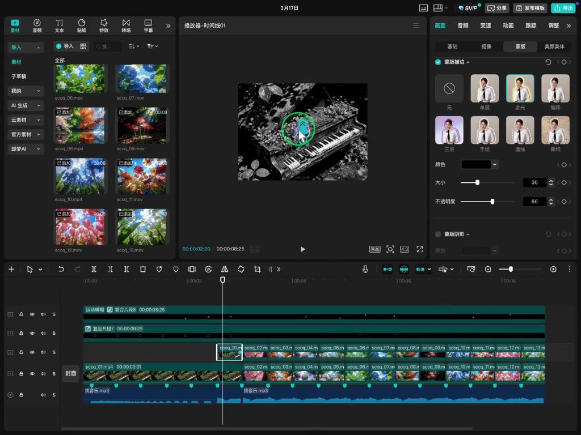Click the 发布模板 publish template button

(531, 8)
